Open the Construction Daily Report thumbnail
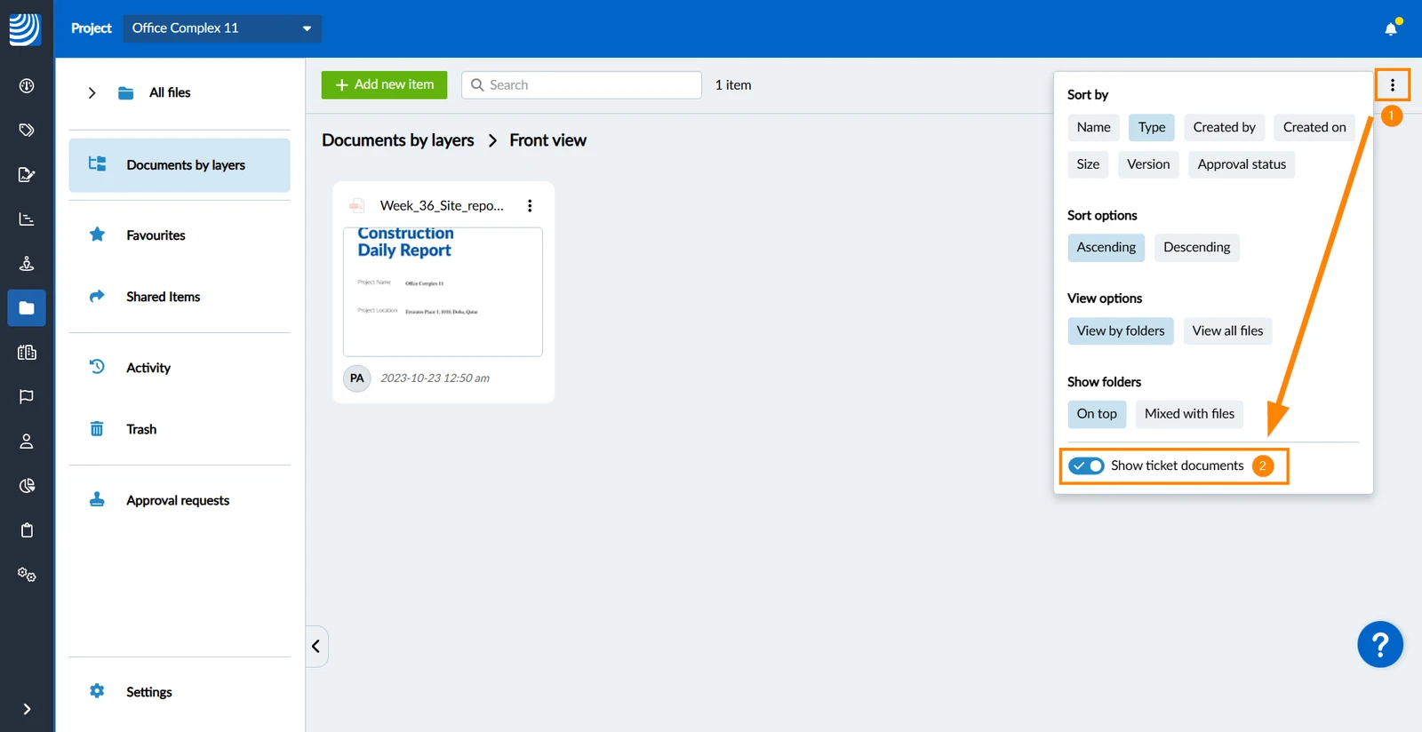 click(x=443, y=291)
